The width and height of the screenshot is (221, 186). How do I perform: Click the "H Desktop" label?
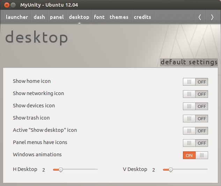tap(25, 169)
